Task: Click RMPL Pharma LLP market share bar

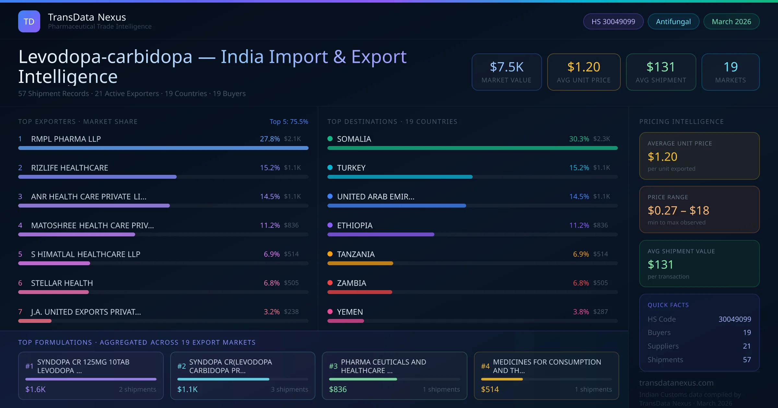Action: (x=163, y=148)
